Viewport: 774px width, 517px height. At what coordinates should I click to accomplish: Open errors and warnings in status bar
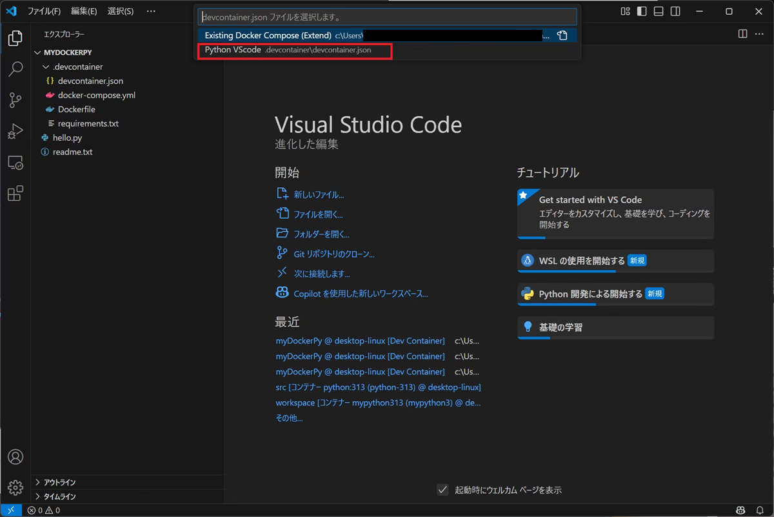pos(44,511)
